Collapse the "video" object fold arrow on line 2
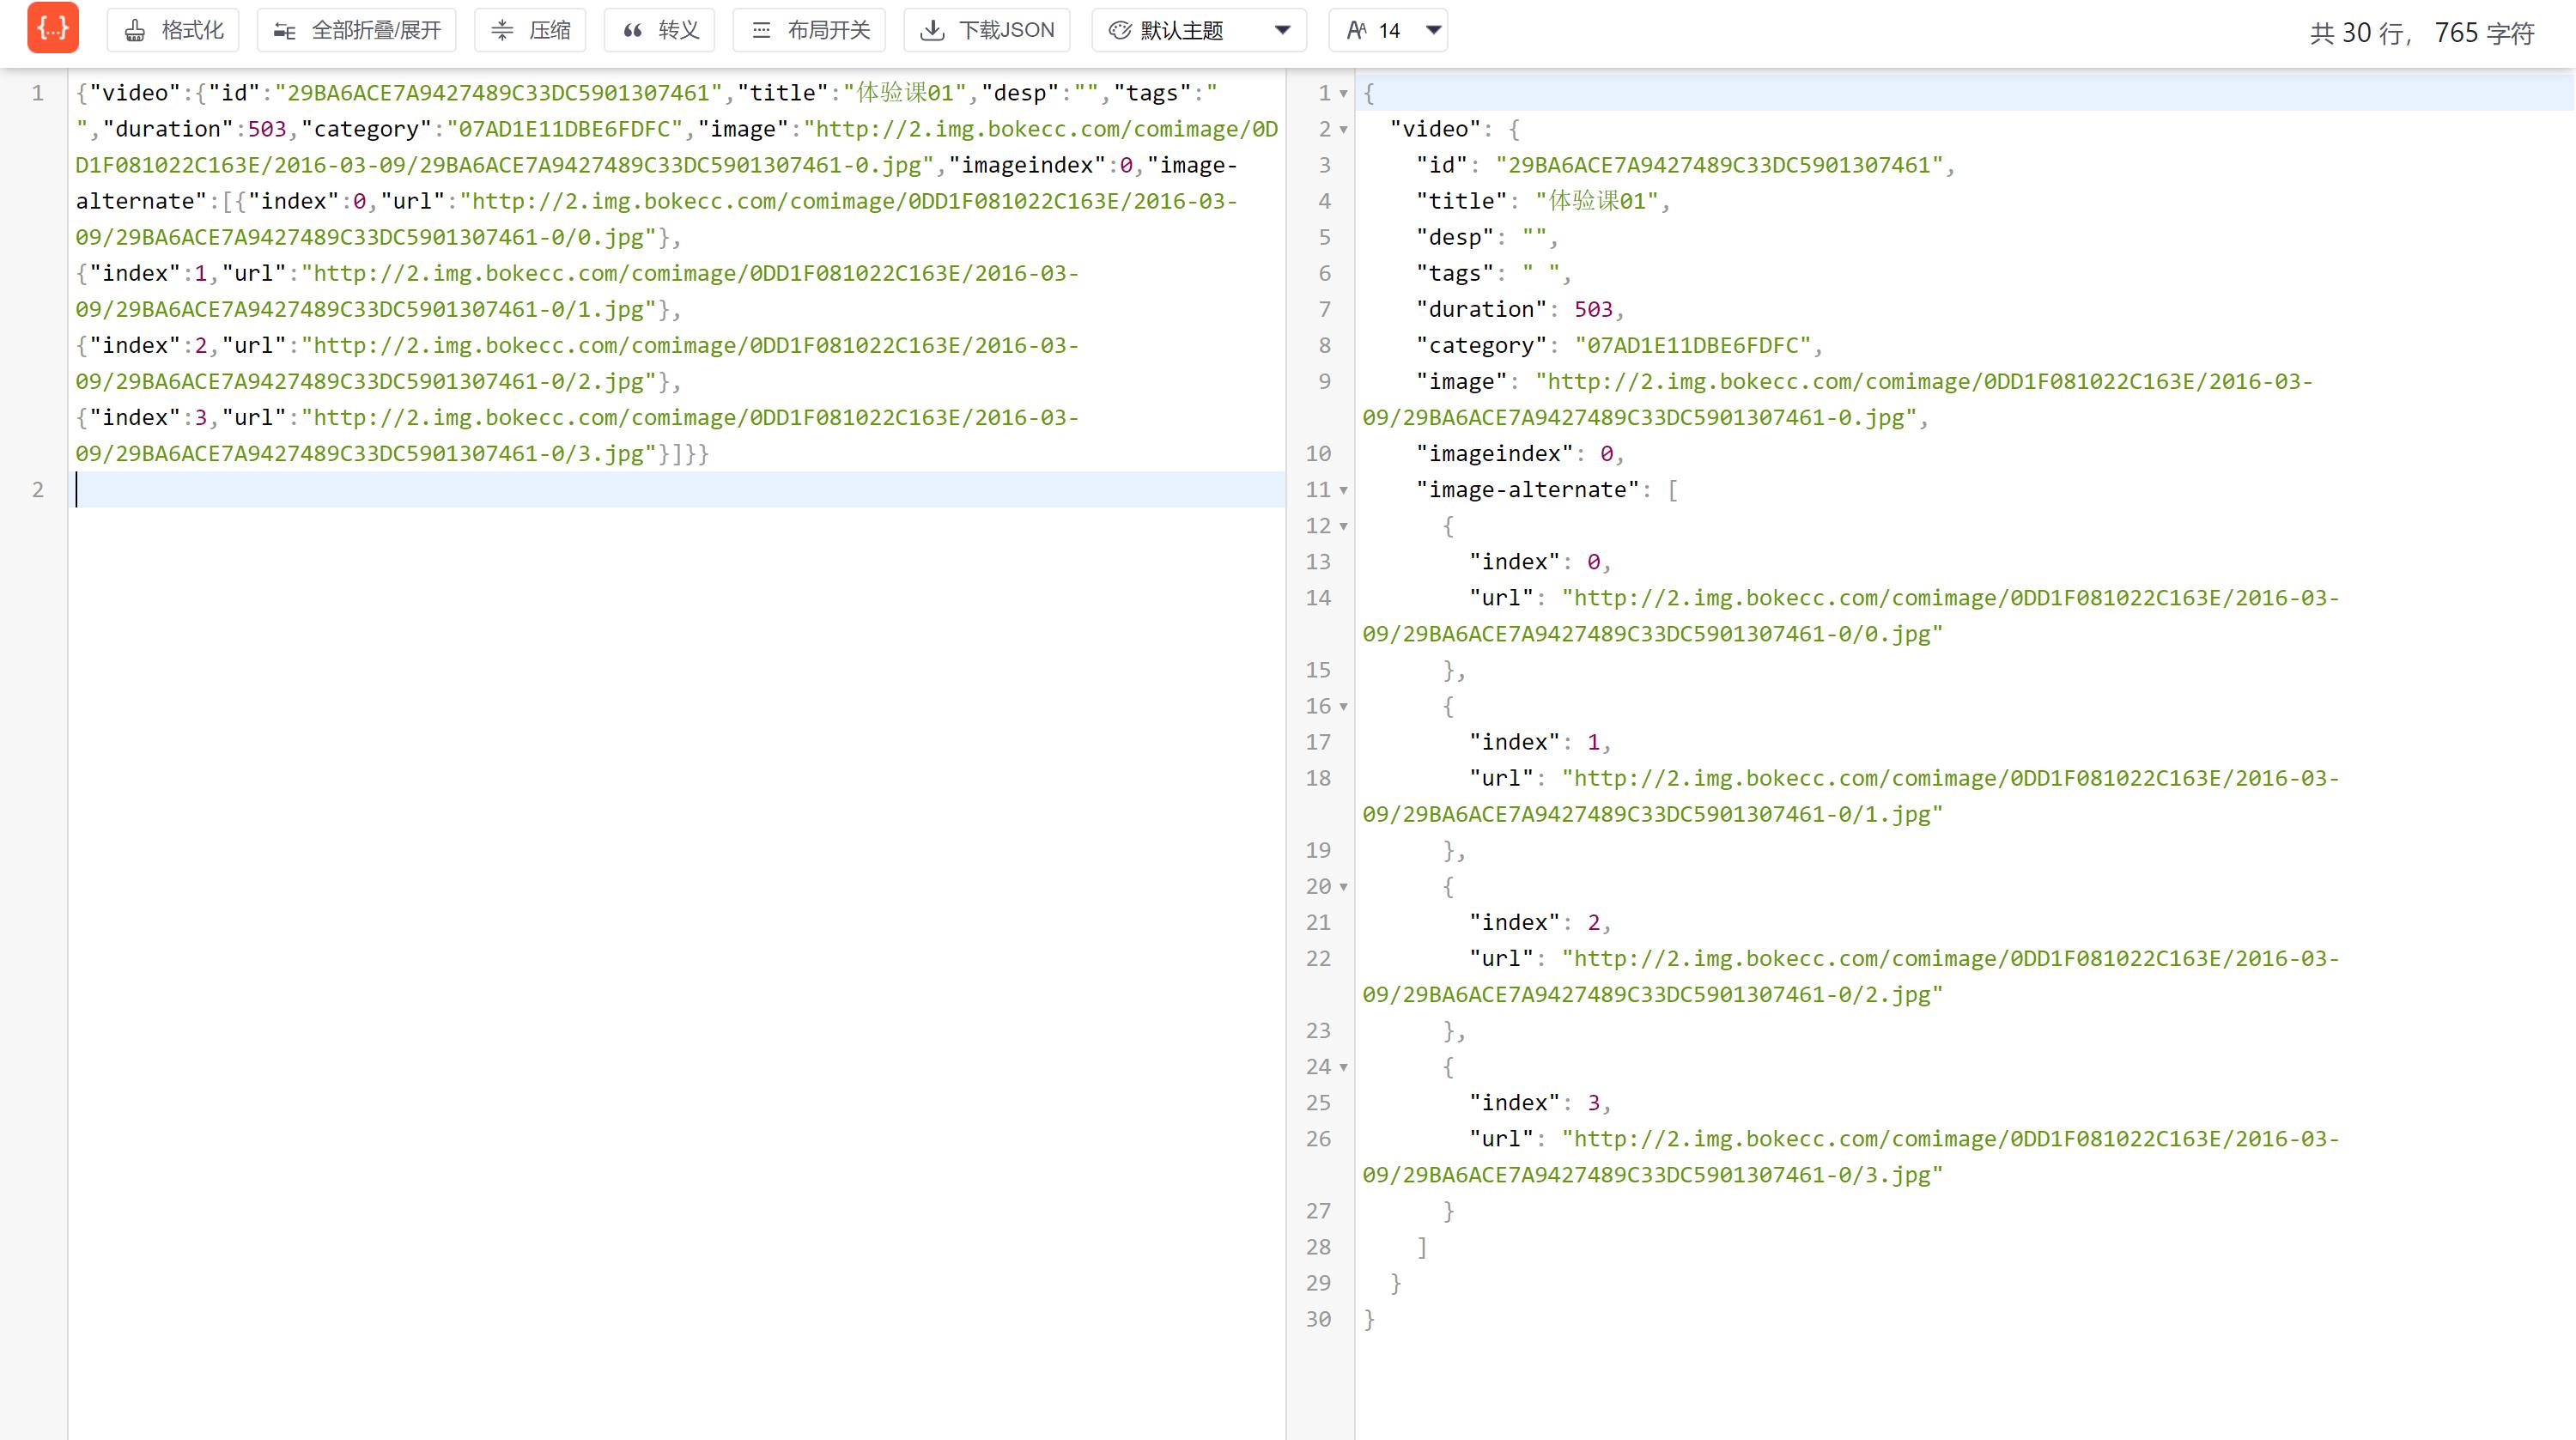 (x=1343, y=130)
